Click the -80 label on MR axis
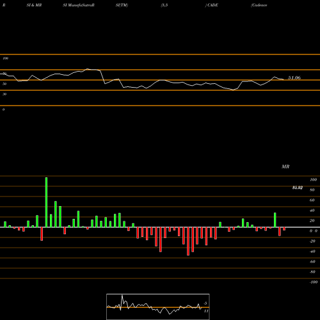The width and height of the screenshot is (320, 320). tap(312, 272)
